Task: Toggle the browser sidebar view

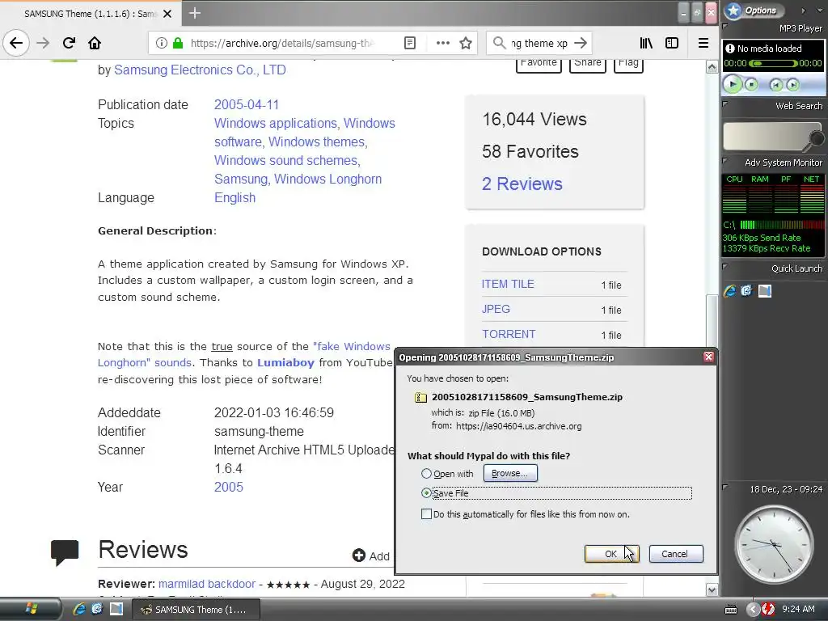Action: 672,43
